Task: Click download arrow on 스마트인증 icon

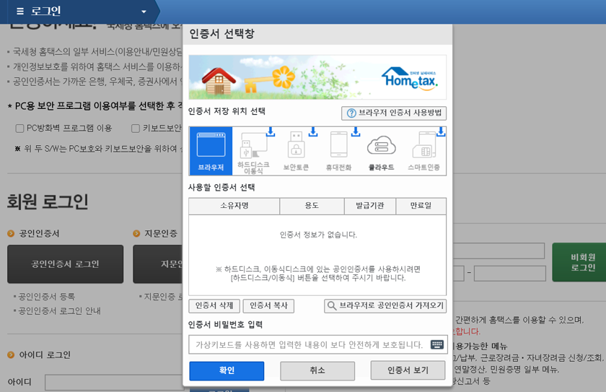Action: point(441,132)
